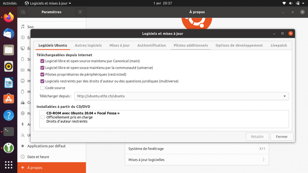This screenshot has width=308, height=173.
Task: Show applications grid in the dock
Action: [x=9, y=165]
